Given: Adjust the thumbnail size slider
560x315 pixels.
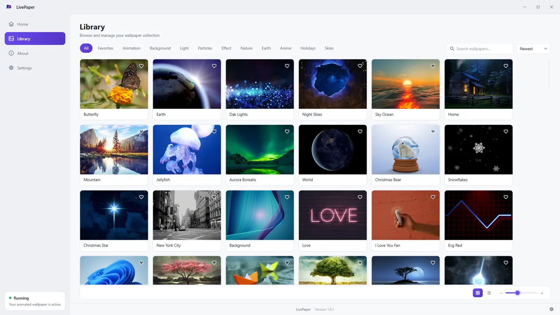Looking at the screenshot, I should (521, 293).
